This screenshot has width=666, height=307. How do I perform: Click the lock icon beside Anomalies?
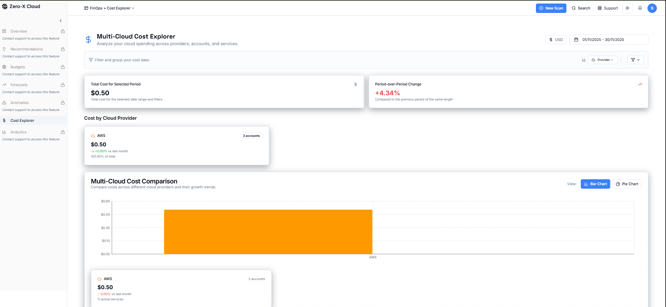(63, 103)
